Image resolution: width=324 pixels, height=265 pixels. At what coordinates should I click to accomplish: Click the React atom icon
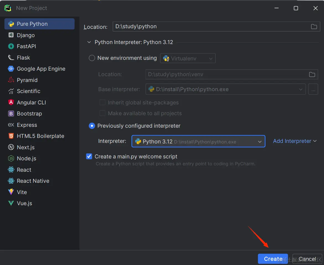(11, 170)
